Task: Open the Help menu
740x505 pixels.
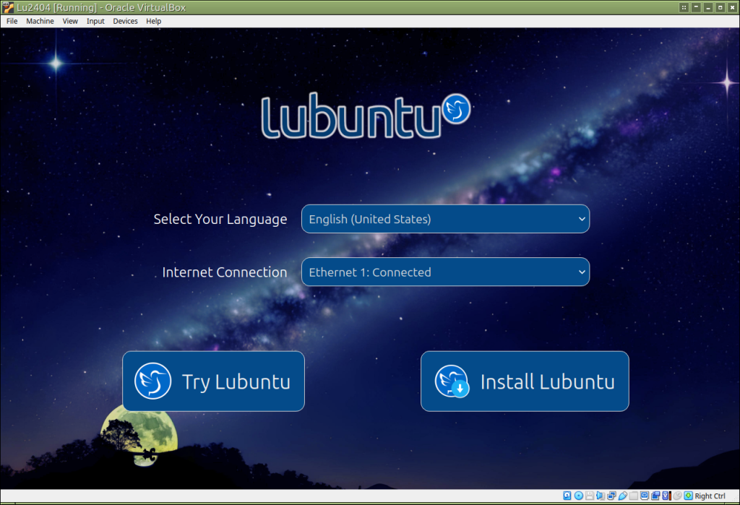Action: pos(153,21)
